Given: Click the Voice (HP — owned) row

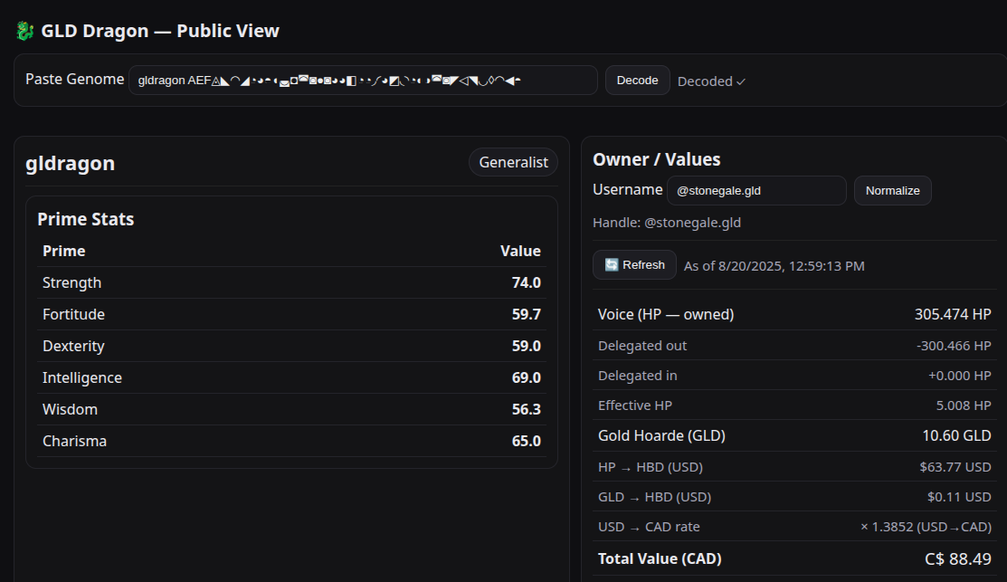Looking at the screenshot, I should coord(794,314).
